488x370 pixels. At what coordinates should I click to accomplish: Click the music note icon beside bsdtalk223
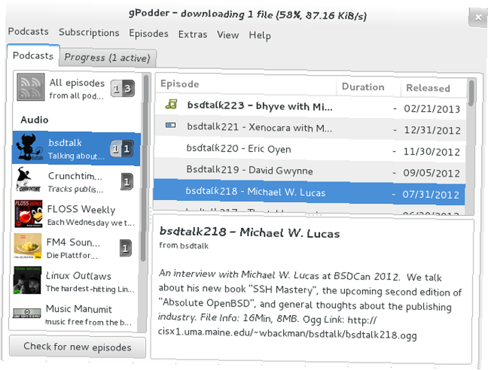tap(171, 104)
